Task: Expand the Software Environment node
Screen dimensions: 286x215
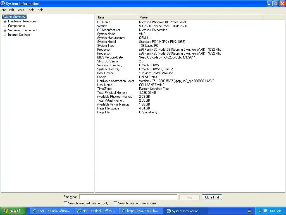Action: tap(5, 30)
